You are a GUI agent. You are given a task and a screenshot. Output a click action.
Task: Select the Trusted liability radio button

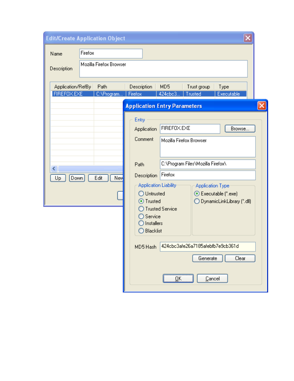pyautogui.click(x=141, y=201)
